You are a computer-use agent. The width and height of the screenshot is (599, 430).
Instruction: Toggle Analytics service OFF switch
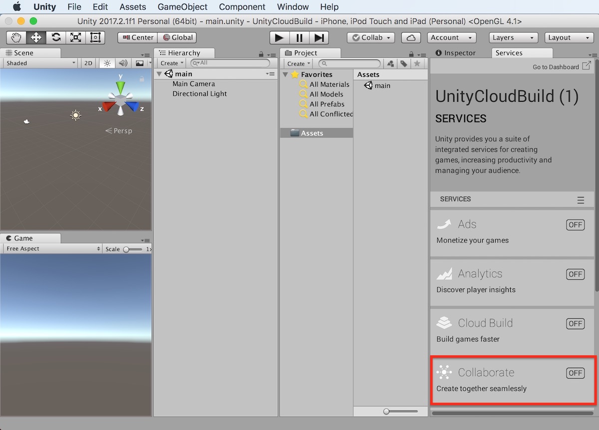coord(576,274)
